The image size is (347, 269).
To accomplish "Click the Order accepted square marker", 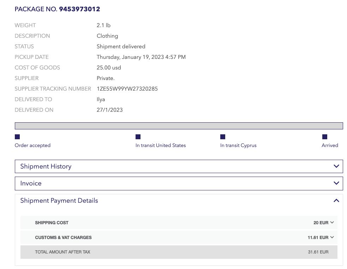I will pos(17,137).
